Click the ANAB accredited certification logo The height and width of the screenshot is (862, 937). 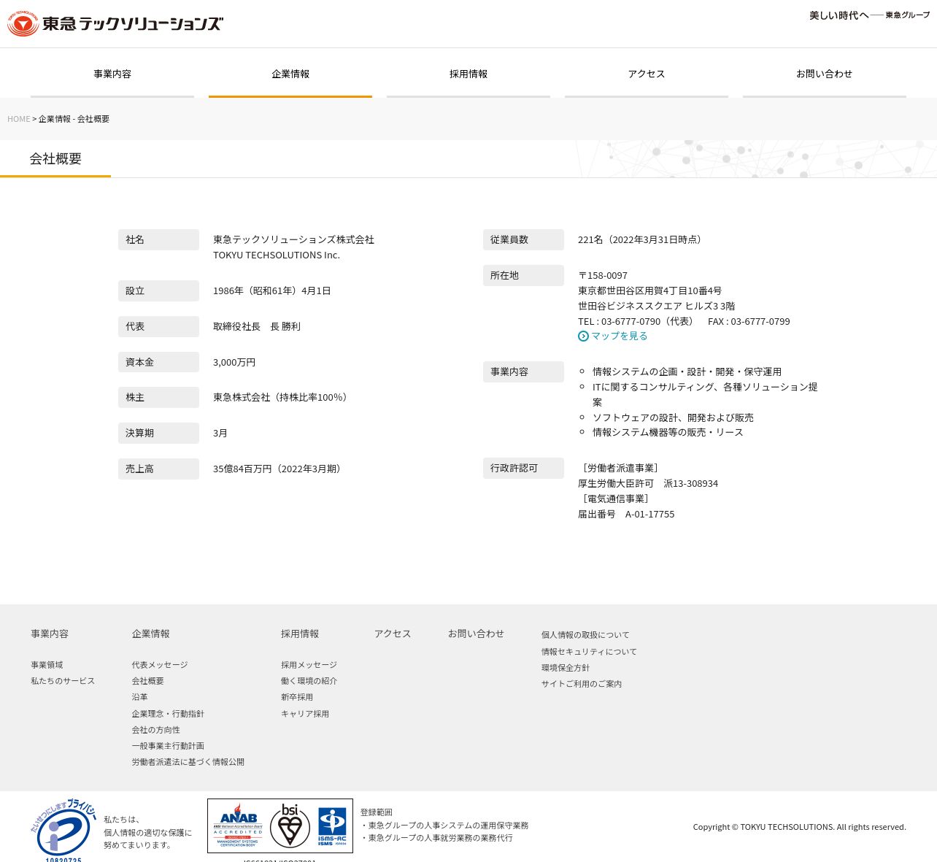pyautogui.click(x=238, y=826)
